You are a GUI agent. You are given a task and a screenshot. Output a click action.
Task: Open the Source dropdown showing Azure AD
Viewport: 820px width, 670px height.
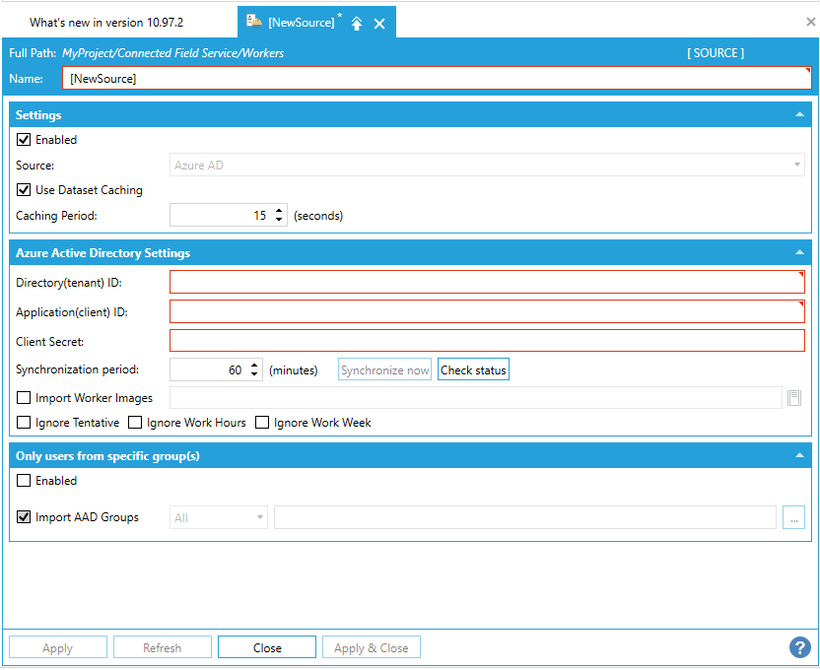[x=487, y=166]
